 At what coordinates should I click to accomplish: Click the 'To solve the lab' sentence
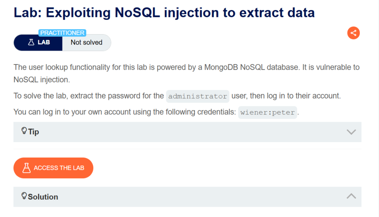(x=177, y=96)
